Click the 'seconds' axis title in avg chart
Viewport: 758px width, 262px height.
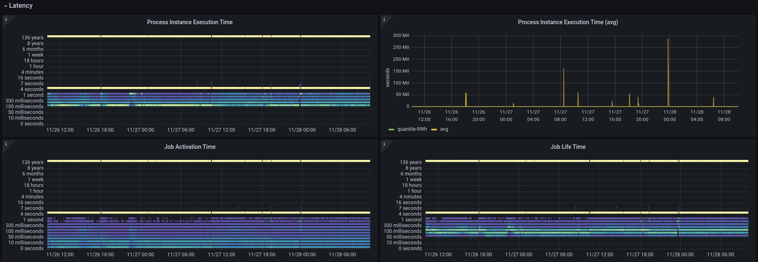(x=388, y=77)
